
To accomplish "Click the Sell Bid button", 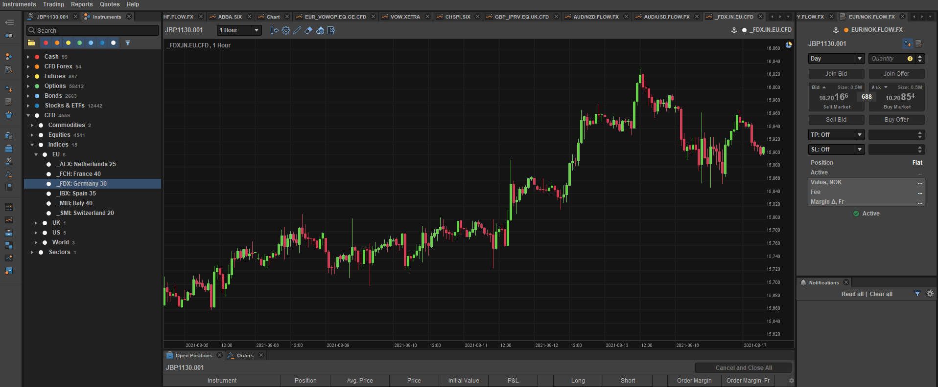I will point(836,120).
